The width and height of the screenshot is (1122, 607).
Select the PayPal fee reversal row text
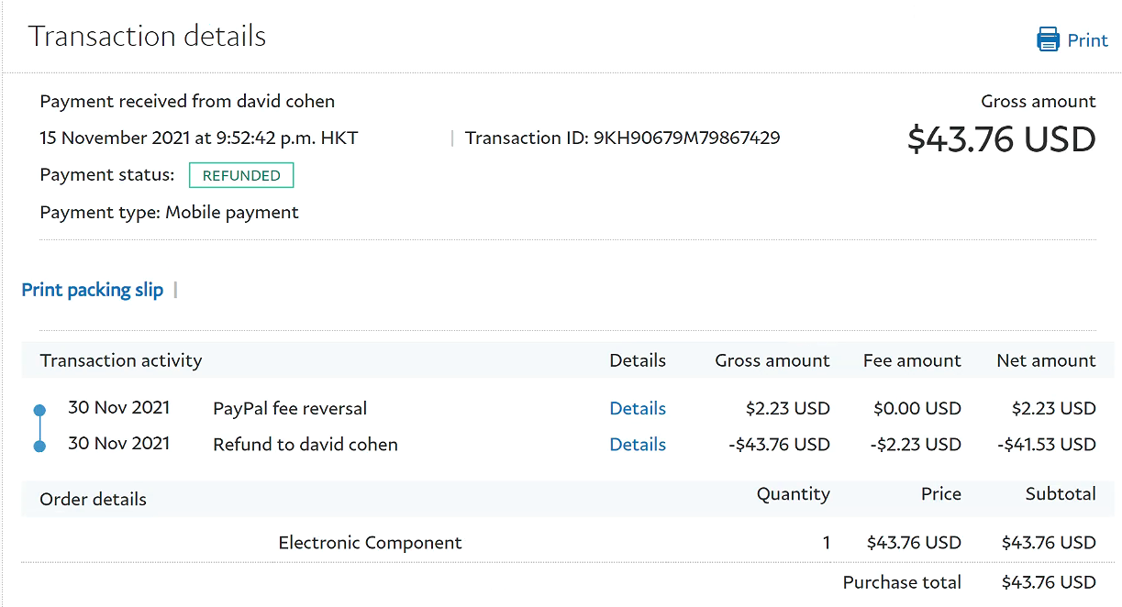point(290,409)
